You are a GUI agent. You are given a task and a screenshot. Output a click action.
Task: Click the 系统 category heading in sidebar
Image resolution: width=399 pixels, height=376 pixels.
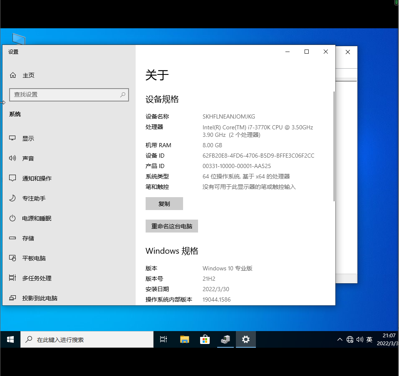(x=15, y=114)
